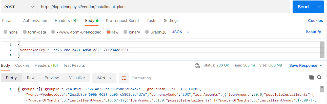Viewport: 327px width, 104px height.
Task: Beautify the request body
Action: pos(313,32)
